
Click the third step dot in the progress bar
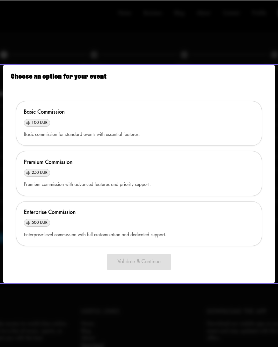pos(184,55)
